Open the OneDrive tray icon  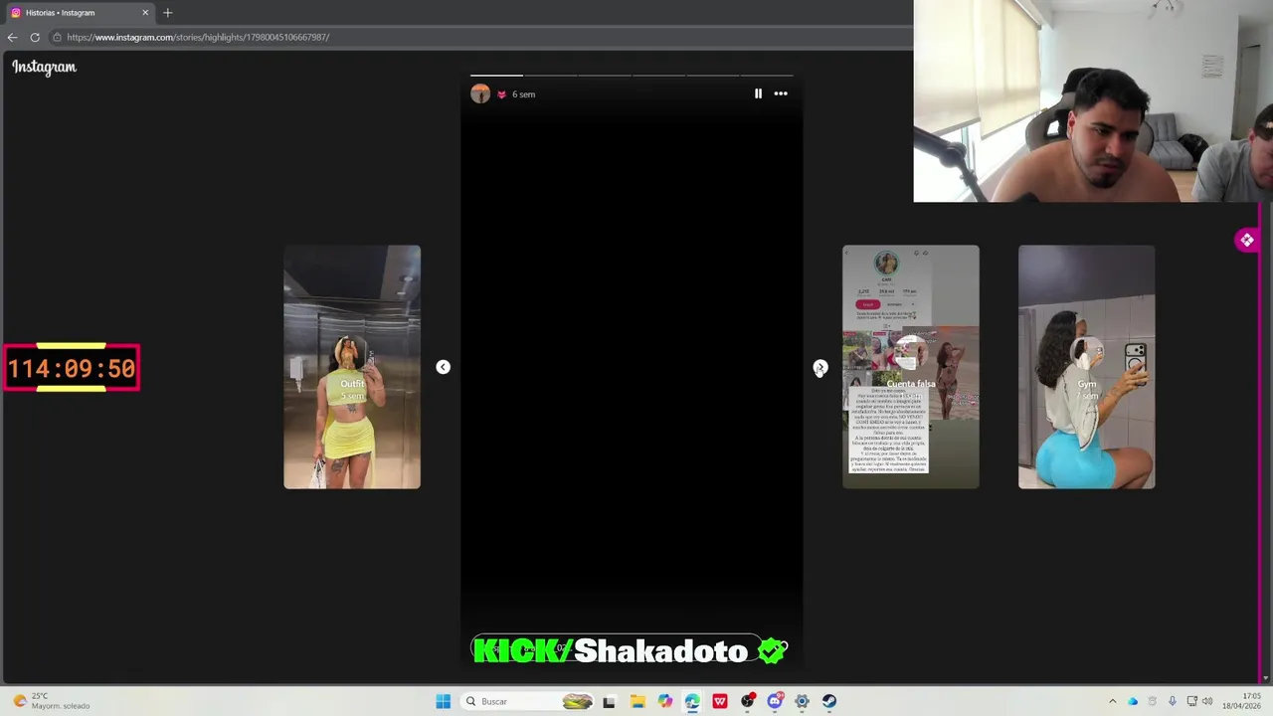point(1133,701)
